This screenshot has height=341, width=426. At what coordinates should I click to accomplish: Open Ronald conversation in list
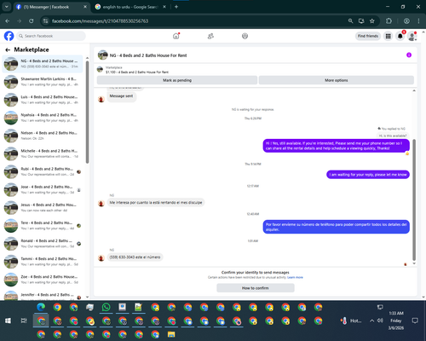pos(43,244)
